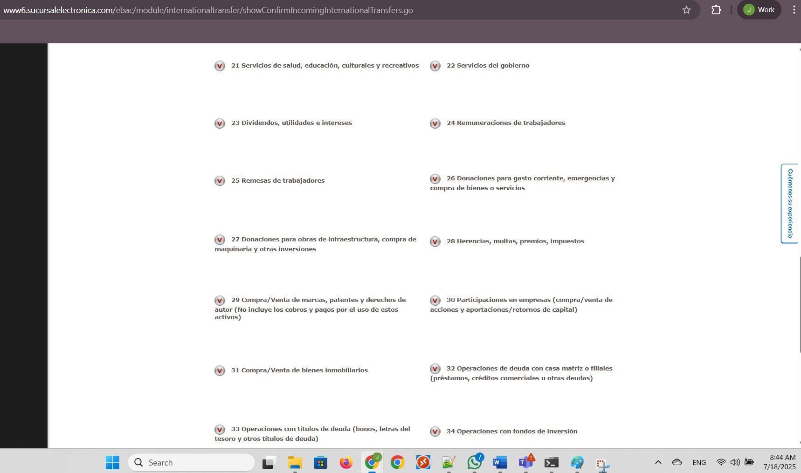Expand option 21 Servicios de salud, educación
Image resolution: width=801 pixels, height=473 pixels.
click(x=220, y=66)
